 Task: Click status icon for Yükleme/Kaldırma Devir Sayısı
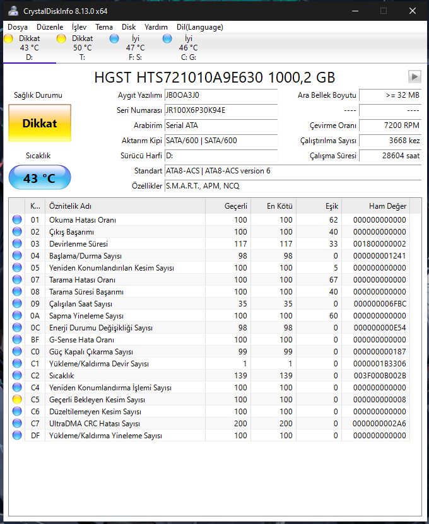[x=17, y=364]
